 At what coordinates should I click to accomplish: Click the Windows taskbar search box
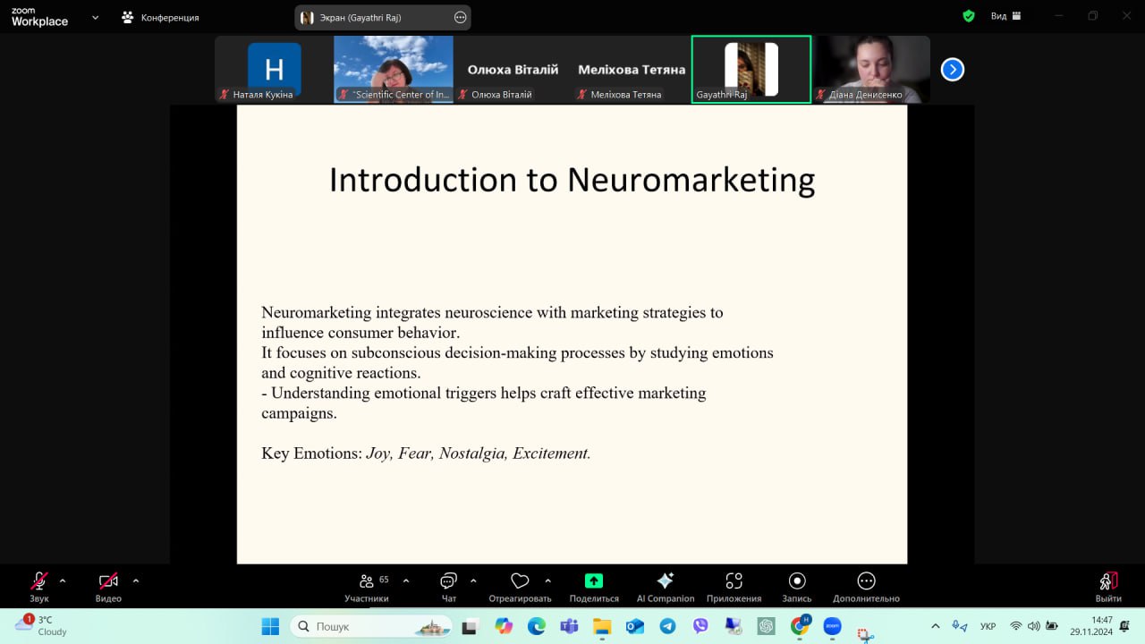pyautogui.click(x=358, y=626)
